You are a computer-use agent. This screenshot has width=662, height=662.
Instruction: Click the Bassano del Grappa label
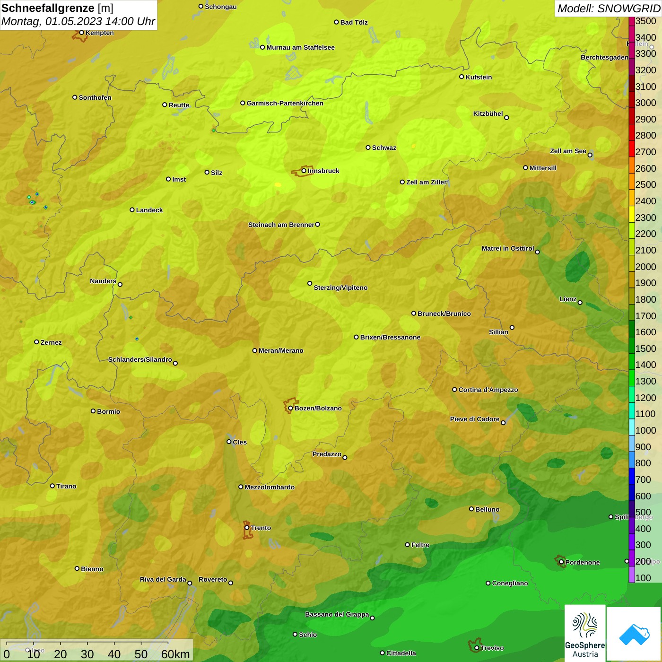[337, 614]
